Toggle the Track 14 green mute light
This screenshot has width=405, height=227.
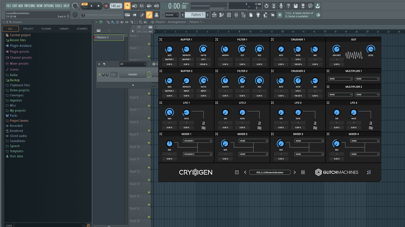(149, 205)
